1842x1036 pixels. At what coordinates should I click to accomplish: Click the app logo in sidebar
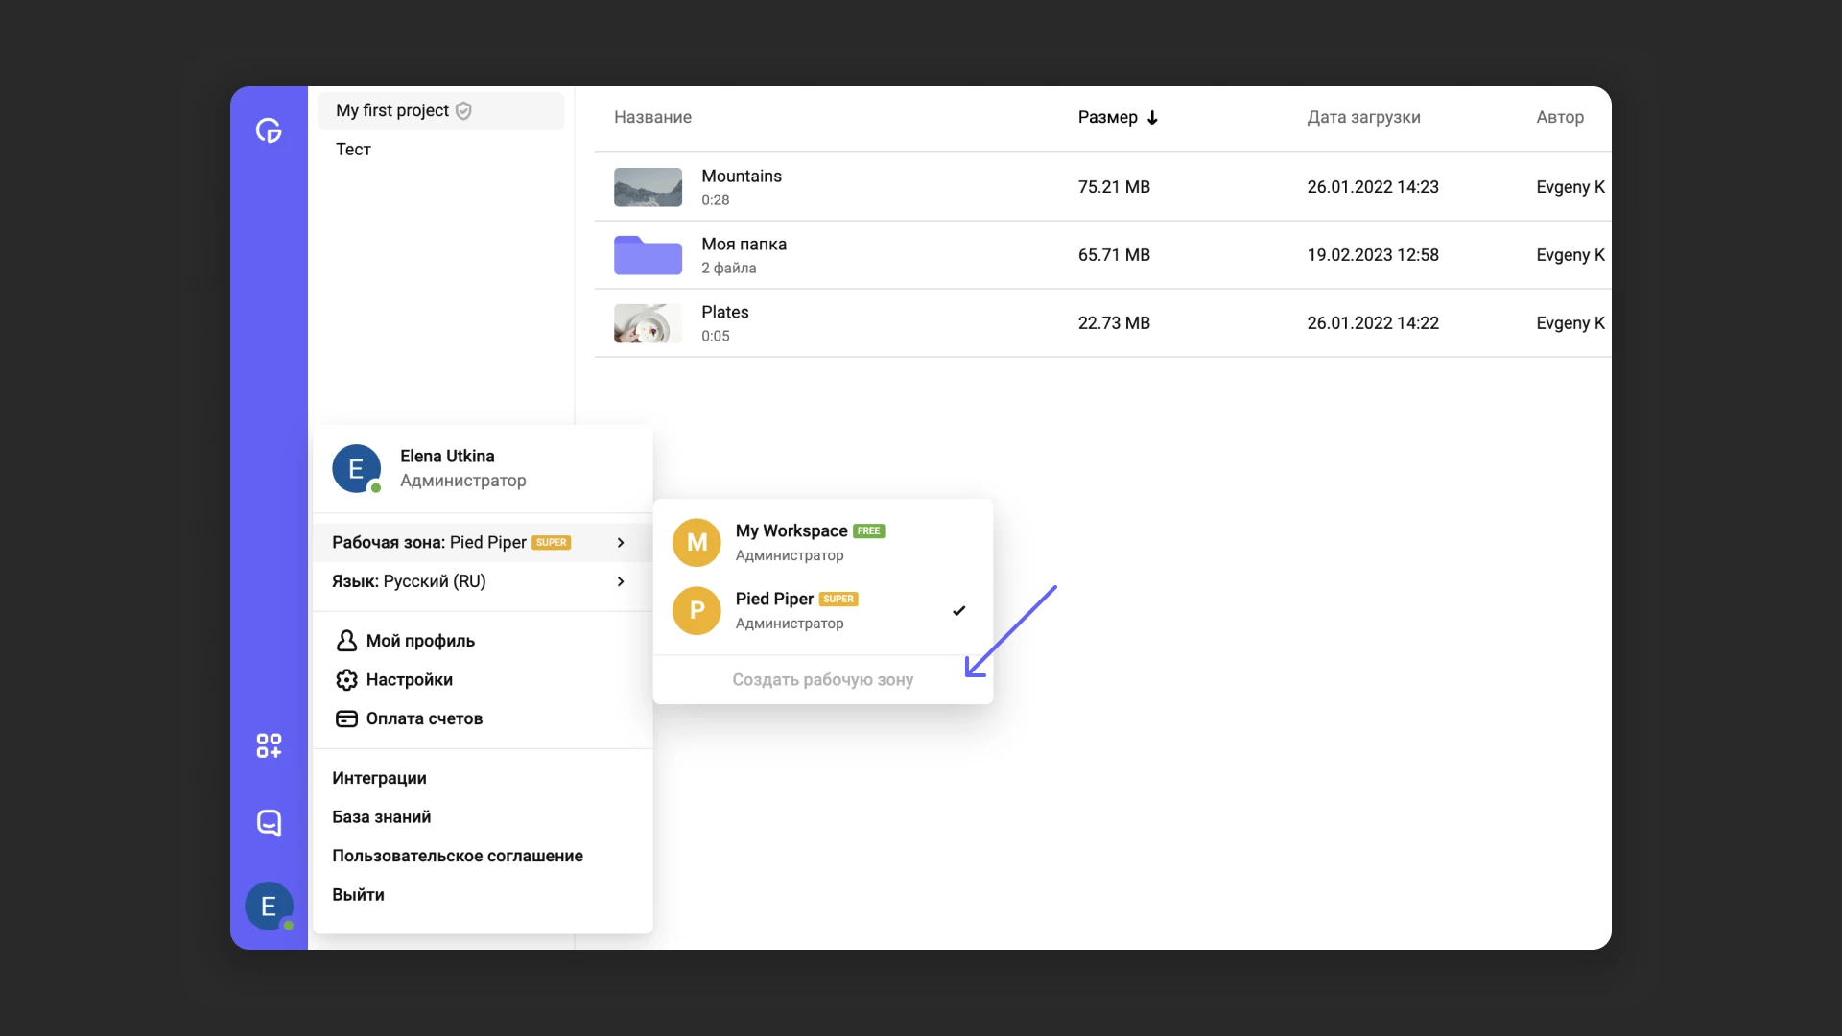click(x=269, y=130)
